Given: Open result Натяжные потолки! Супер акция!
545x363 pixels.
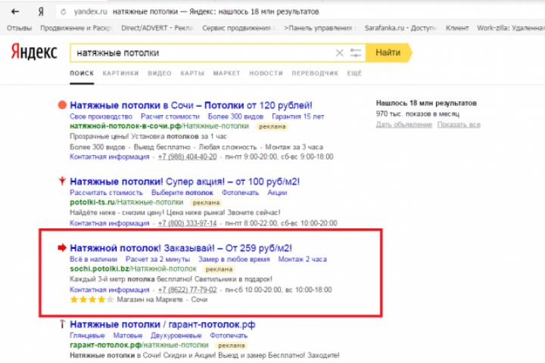Looking at the screenshot, I should pyautogui.click(x=185, y=181).
